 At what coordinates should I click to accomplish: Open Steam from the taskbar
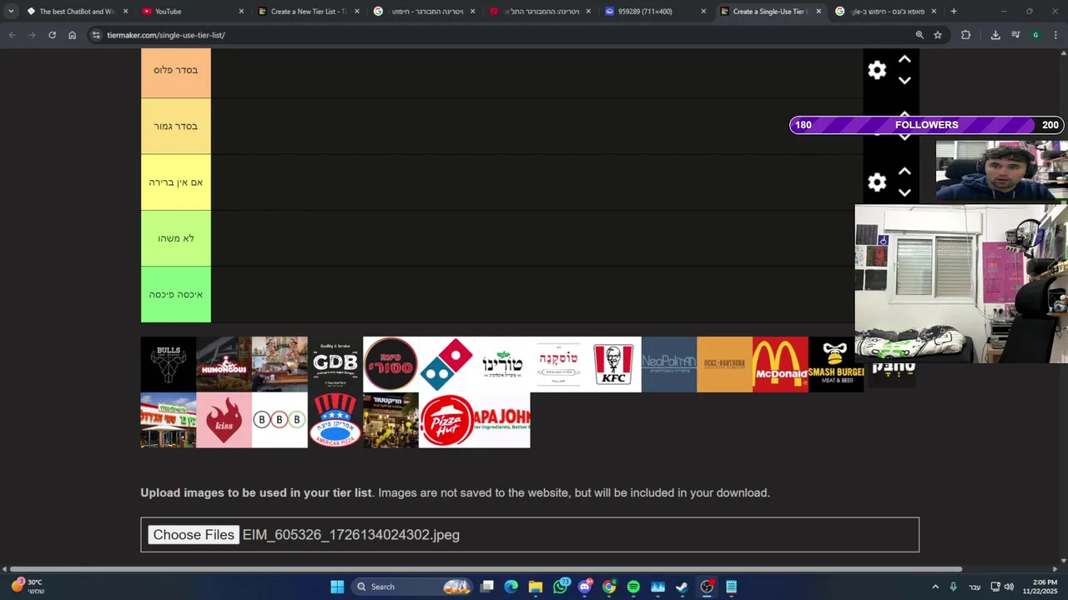(682, 587)
